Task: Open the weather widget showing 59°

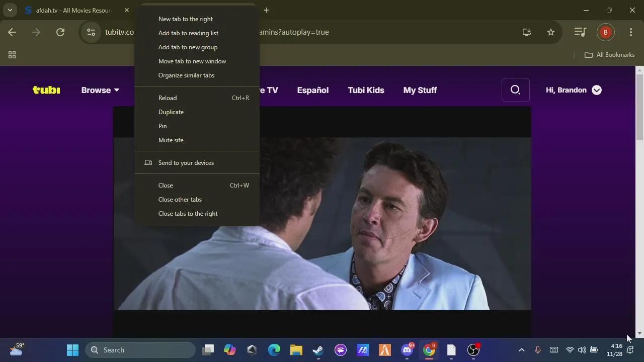Action: [x=17, y=349]
